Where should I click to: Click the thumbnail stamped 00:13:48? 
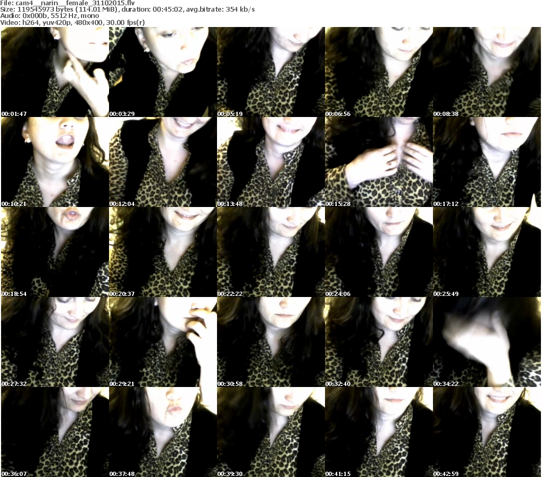tap(271, 162)
